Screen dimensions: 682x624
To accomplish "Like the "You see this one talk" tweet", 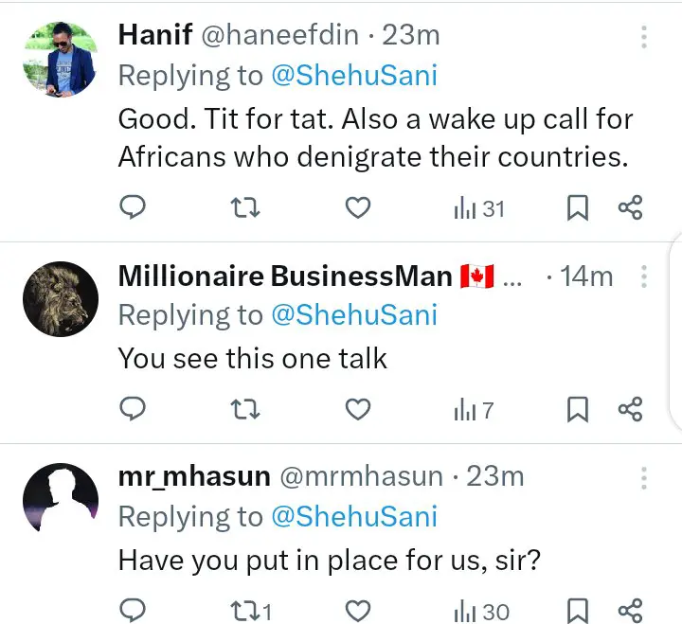I will tap(357, 409).
